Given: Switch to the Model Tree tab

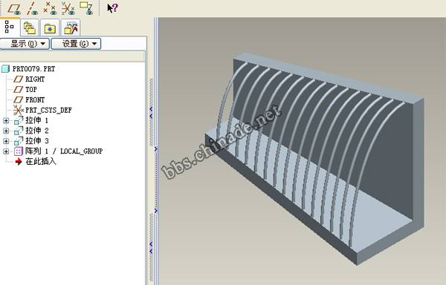Looking at the screenshot, I should (x=10, y=27).
